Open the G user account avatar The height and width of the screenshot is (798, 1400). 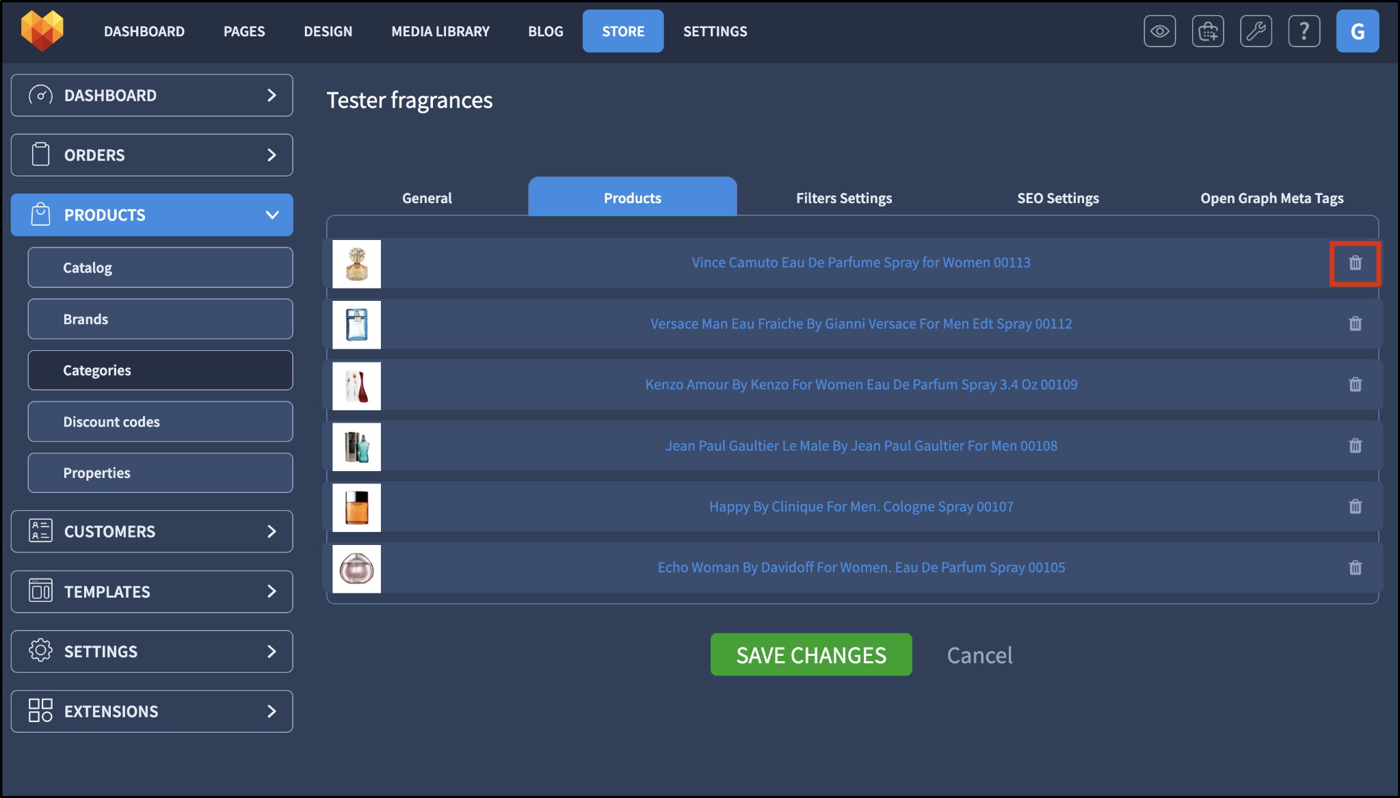click(x=1358, y=31)
